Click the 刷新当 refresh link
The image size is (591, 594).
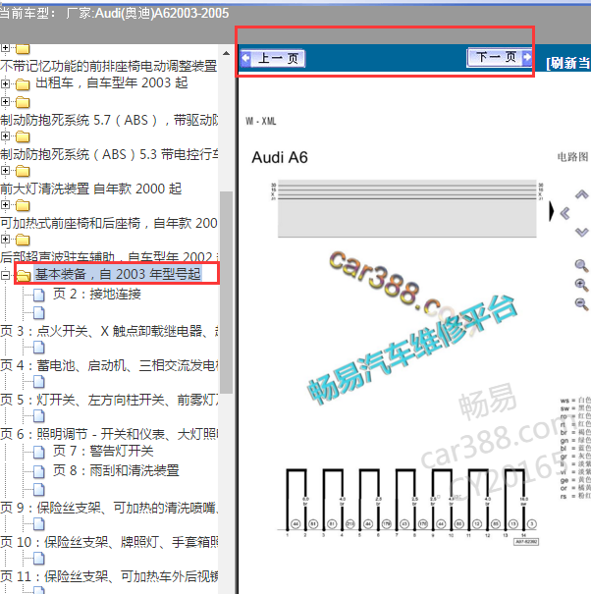tap(568, 63)
